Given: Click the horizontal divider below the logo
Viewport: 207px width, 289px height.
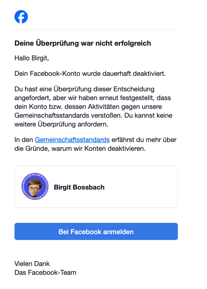Looking at the screenshot, I should (96, 30).
